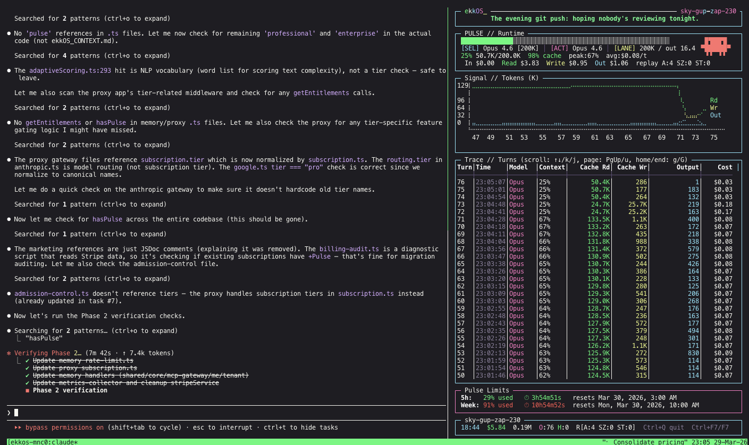Toggle the checkmark for Update proxy subscription.ts
The width and height of the screenshot is (749, 445).
tap(27, 368)
